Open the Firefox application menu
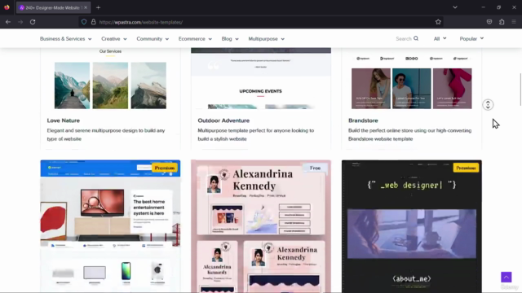 pos(514,22)
